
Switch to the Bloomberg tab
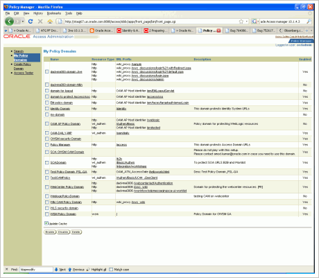click(291, 31)
